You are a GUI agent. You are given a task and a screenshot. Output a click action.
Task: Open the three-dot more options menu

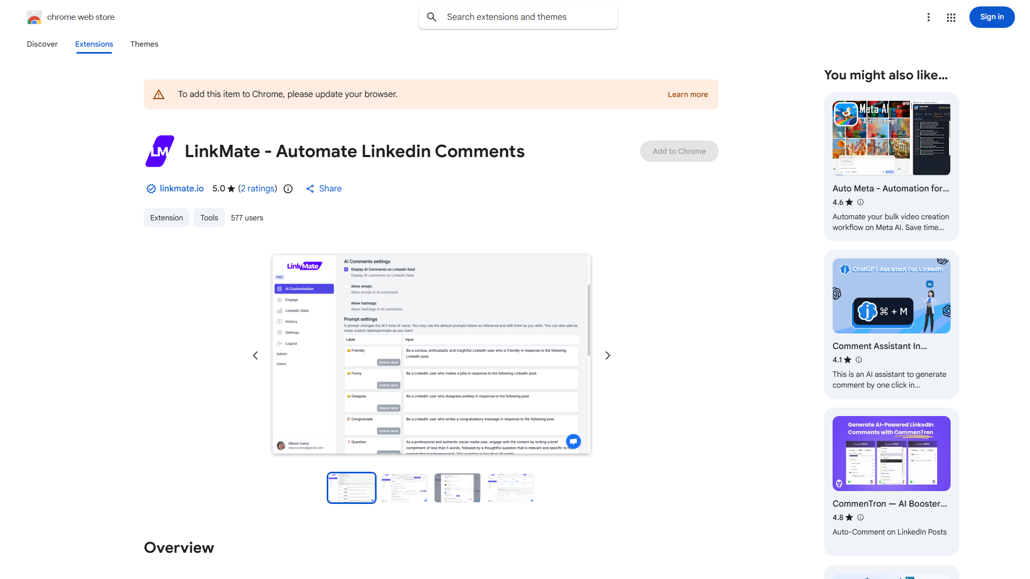point(929,17)
